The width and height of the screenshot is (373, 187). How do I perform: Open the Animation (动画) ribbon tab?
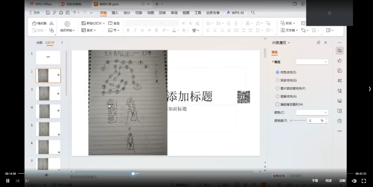(151, 13)
